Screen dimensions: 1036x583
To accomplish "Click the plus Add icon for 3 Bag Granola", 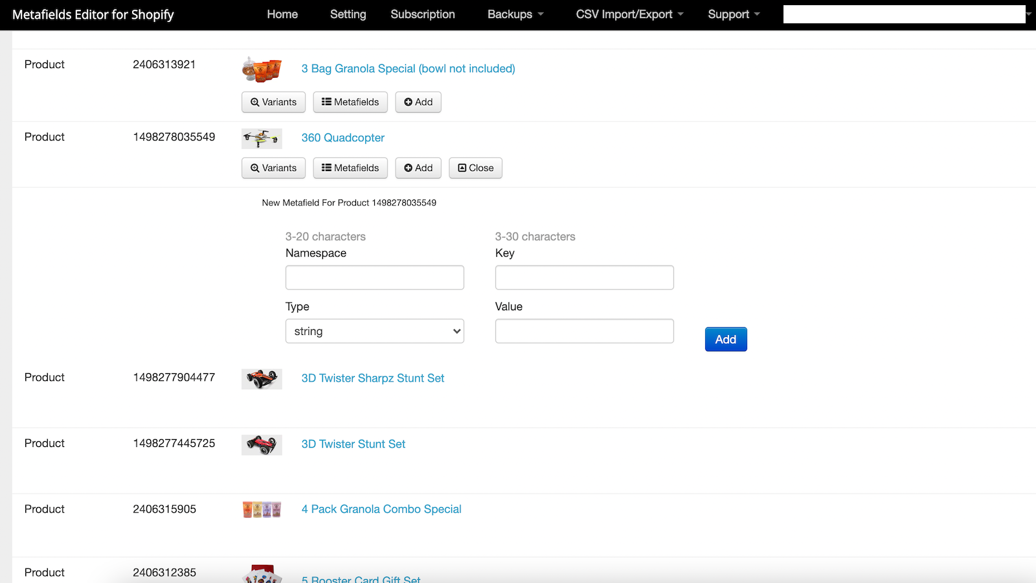I will point(418,102).
